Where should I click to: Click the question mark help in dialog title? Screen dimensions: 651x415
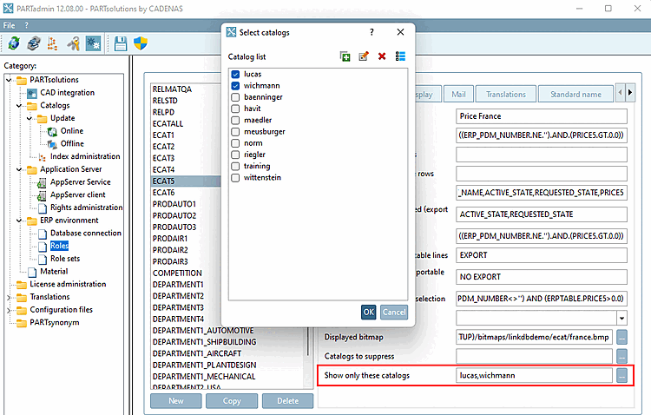[372, 32]
